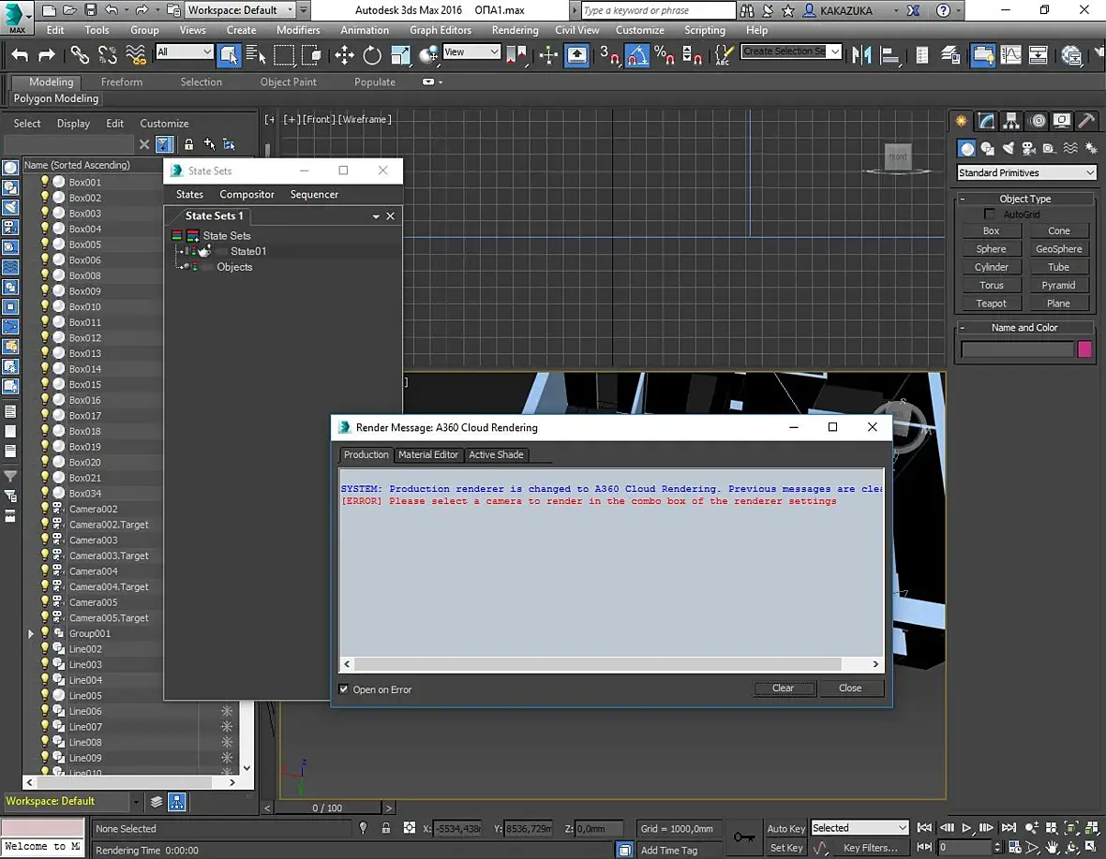The image size is (1106, 859).
Task: Click the pink object color swatch
Action: 1084,349
